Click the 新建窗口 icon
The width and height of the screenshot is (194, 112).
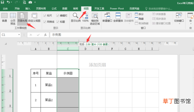pyautogui.click(x=107, y=17)
